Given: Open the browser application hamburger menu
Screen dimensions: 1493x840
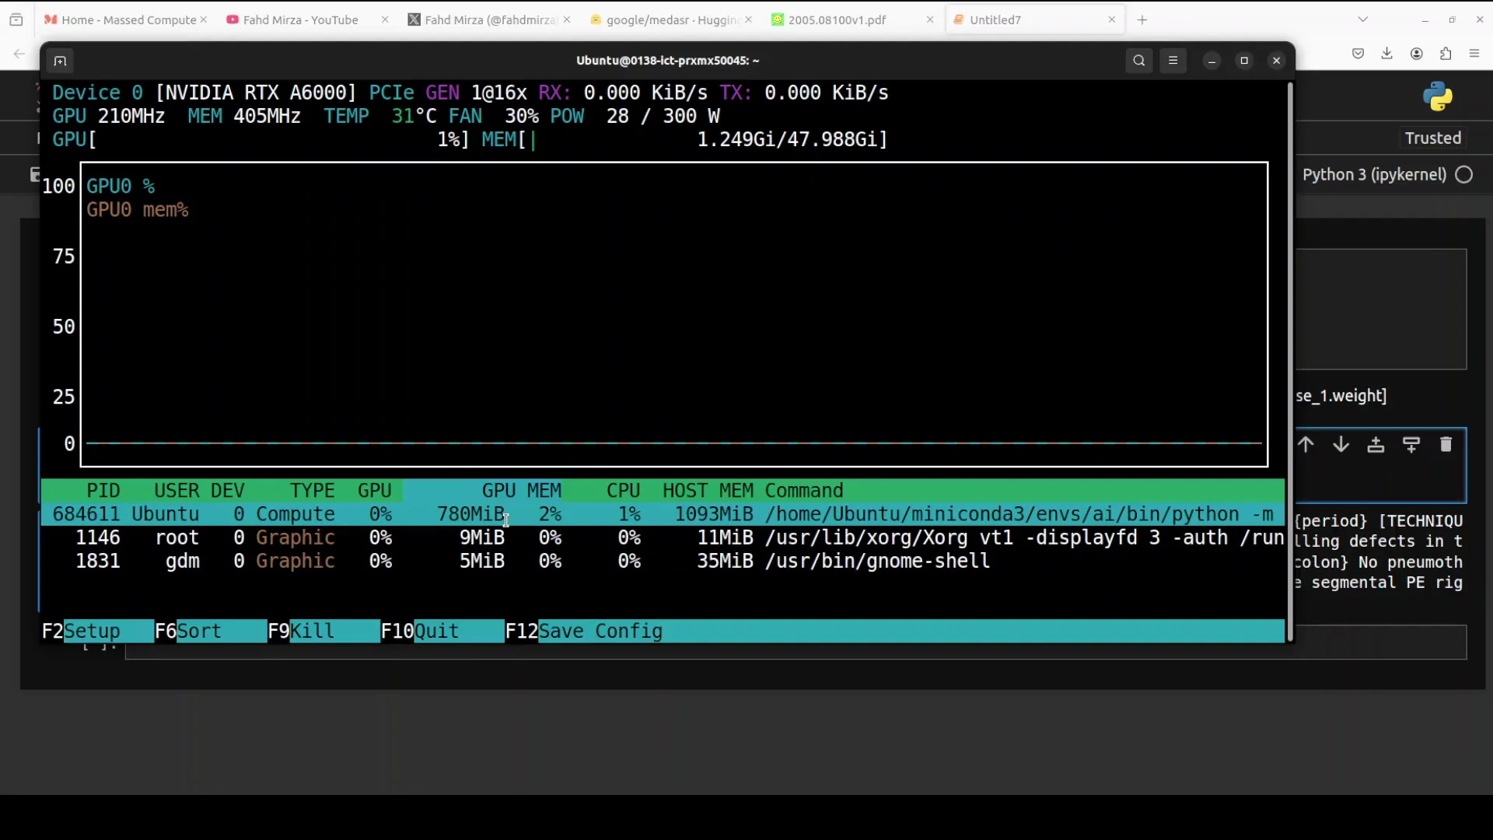Looking at the screenshot, I should (1474, 54).
